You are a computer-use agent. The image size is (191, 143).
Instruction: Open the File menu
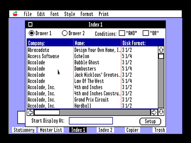pyautogui.click(x=28, y=14)
